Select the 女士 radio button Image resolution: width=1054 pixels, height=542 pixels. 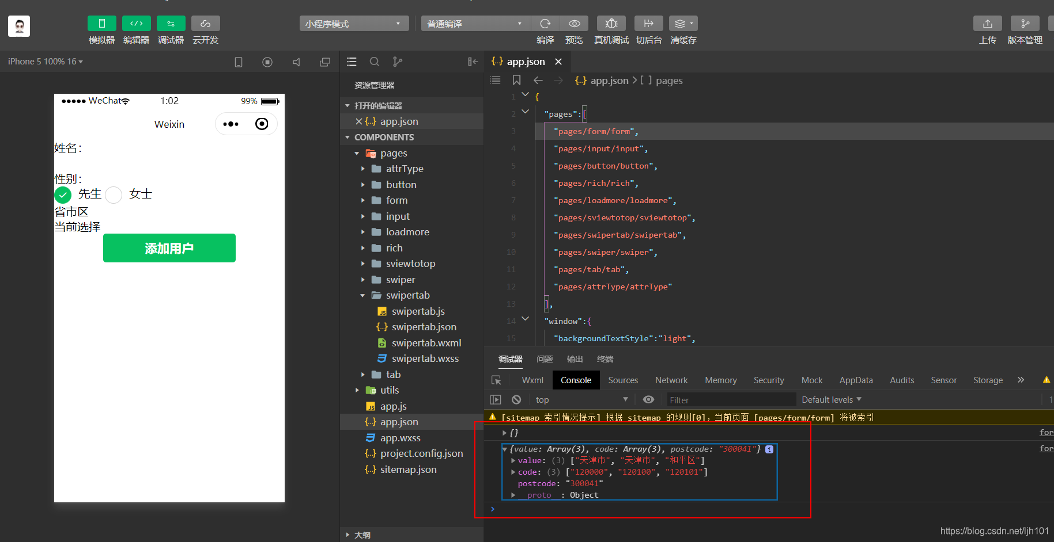pos(114,195)
